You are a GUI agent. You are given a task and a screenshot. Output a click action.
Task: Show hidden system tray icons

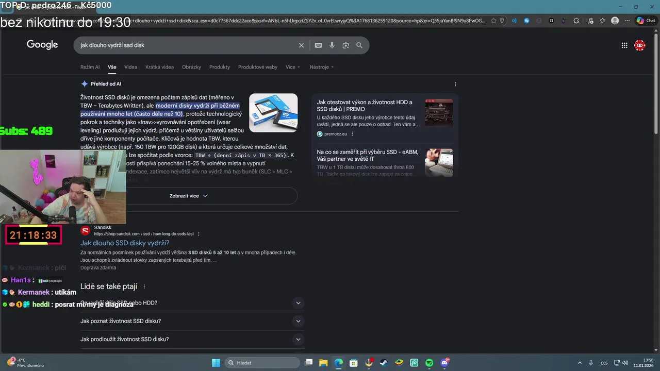point(580,363)
